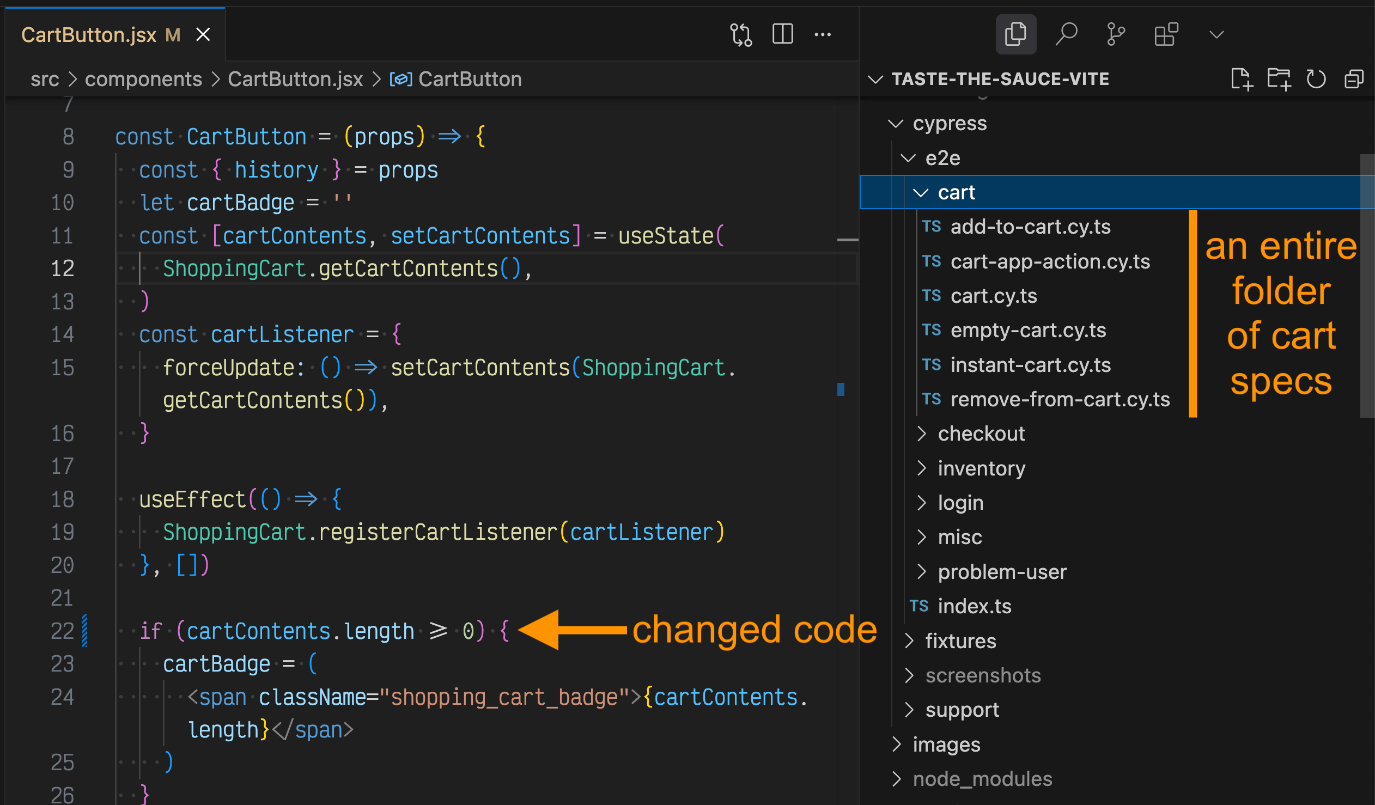Expand the images folder
1375x805 pixels.
[x=897, y=745]
